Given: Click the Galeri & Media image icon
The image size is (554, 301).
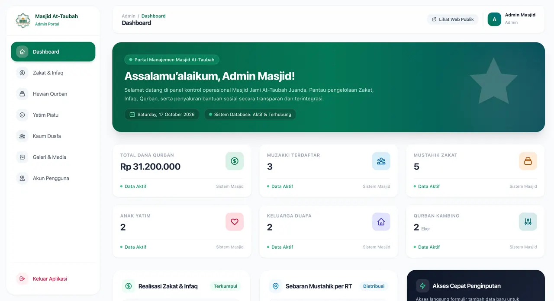Looking at the screenshot, I should coord(22,157).
